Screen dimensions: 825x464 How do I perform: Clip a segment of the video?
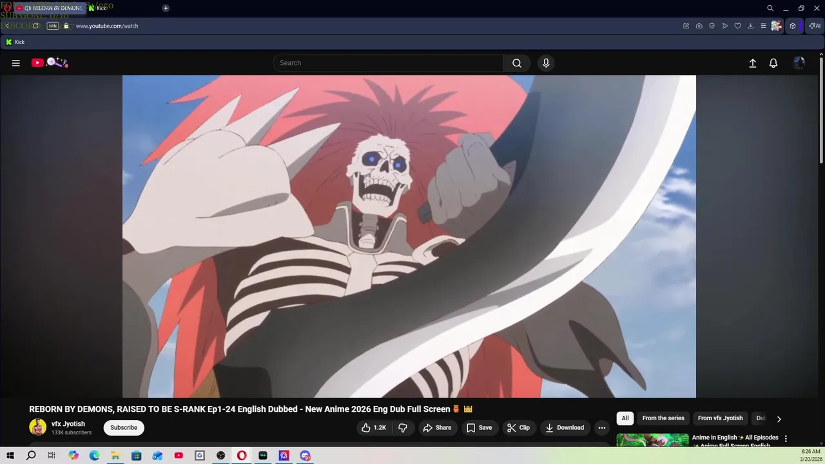[x=518, y=428]
